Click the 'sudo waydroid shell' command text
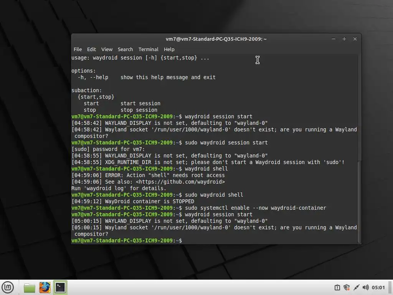This screenshot has height=295, width=393. click(214, 195)
